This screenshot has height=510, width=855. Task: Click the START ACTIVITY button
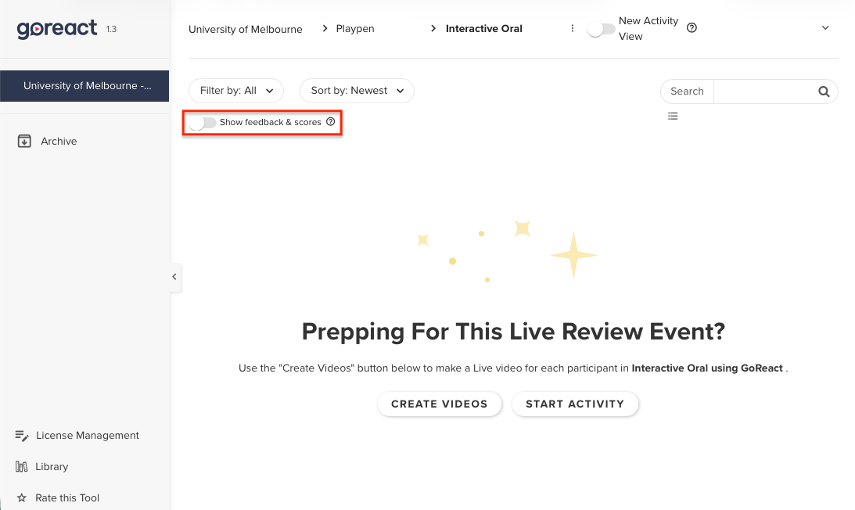[x=575, y=404]
